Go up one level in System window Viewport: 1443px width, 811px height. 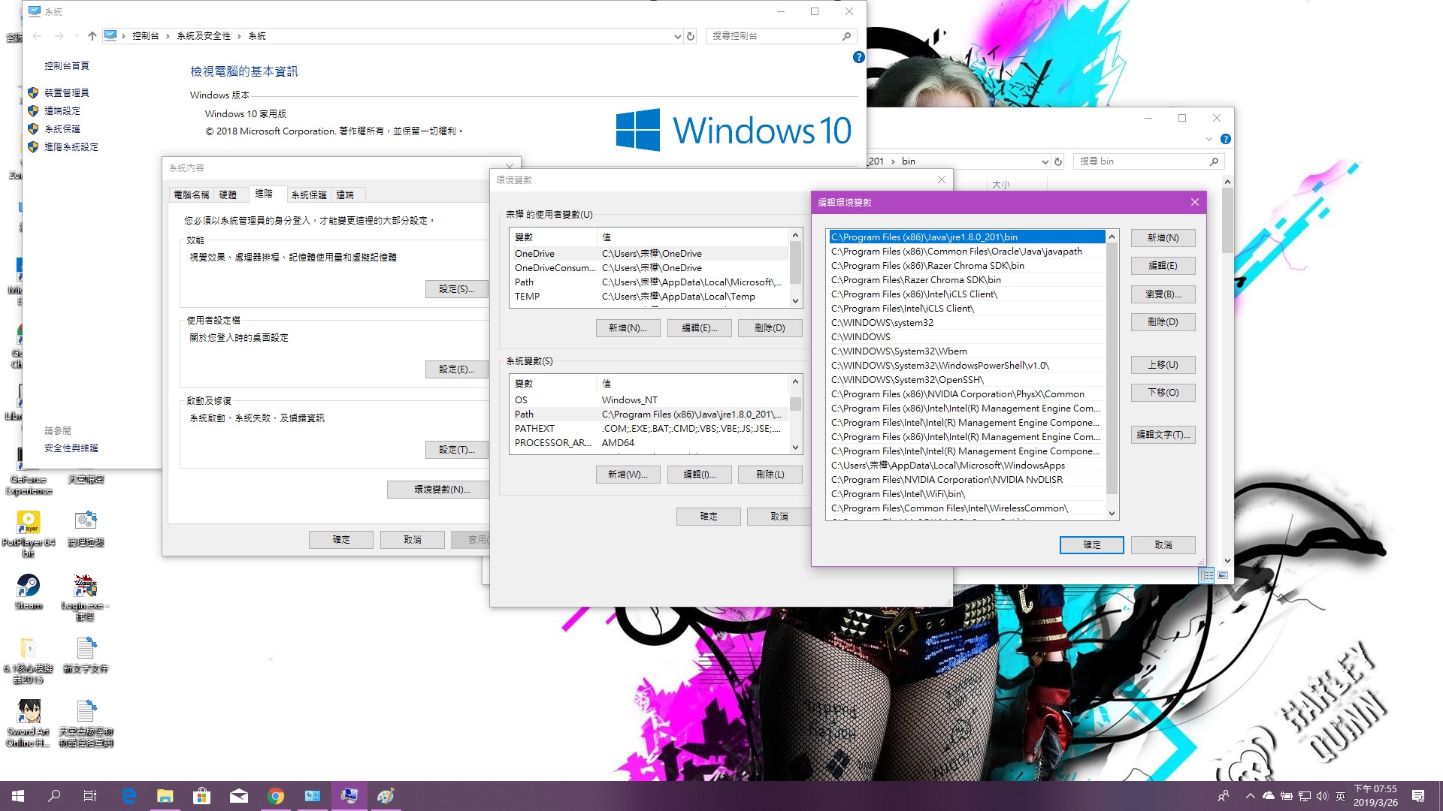(x=92, y=36)
